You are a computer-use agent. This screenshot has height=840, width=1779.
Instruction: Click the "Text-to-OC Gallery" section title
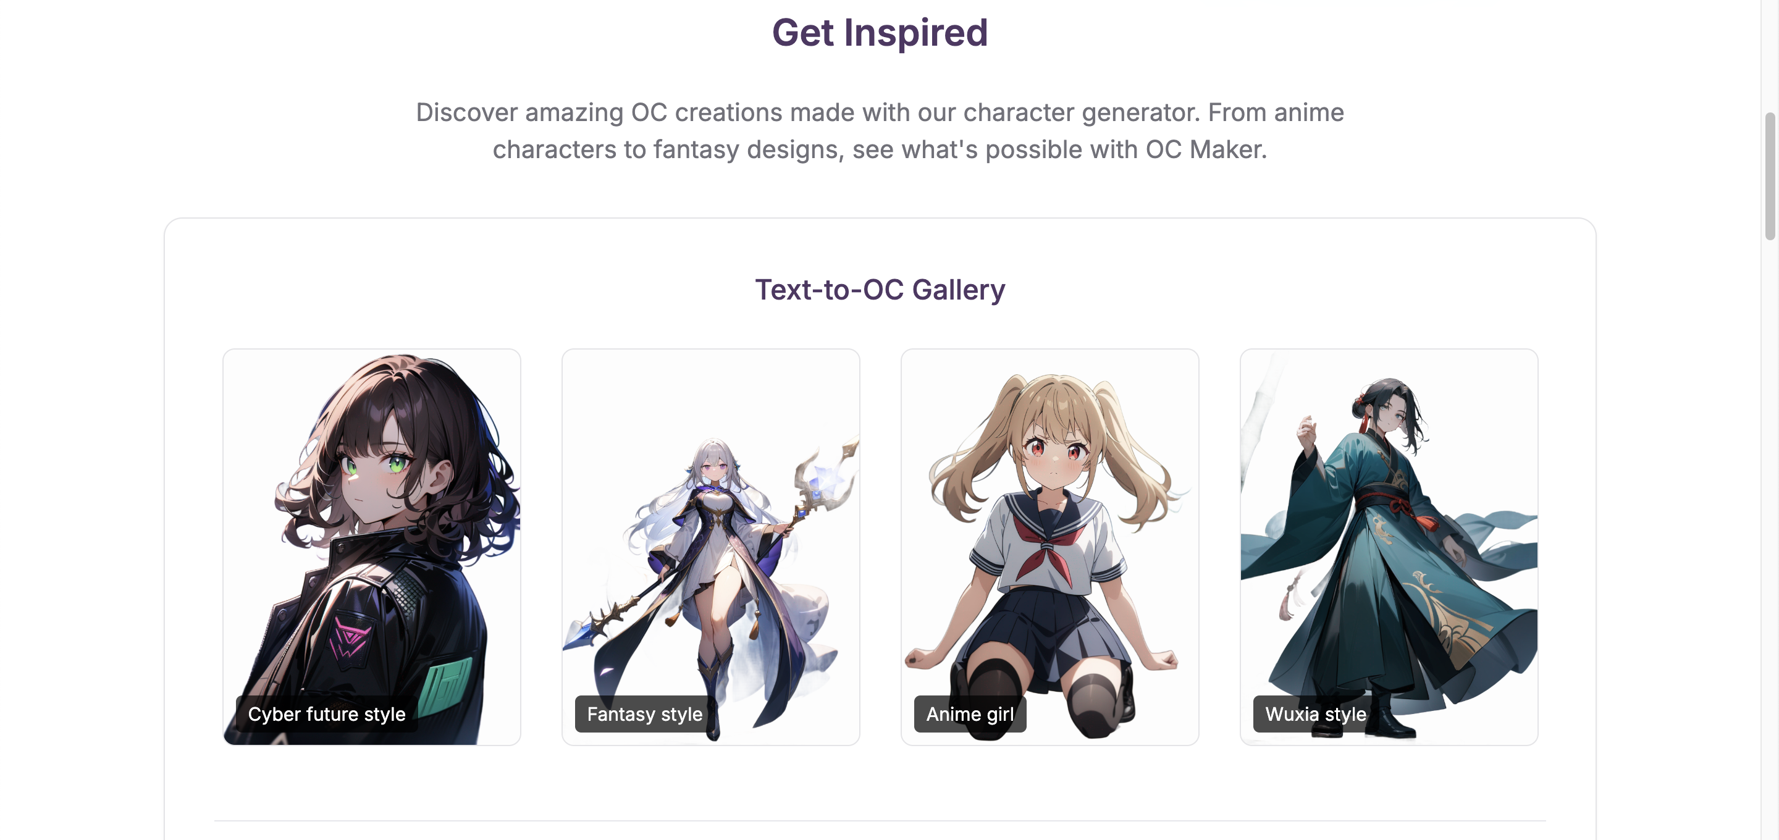(x=880, y=290)
